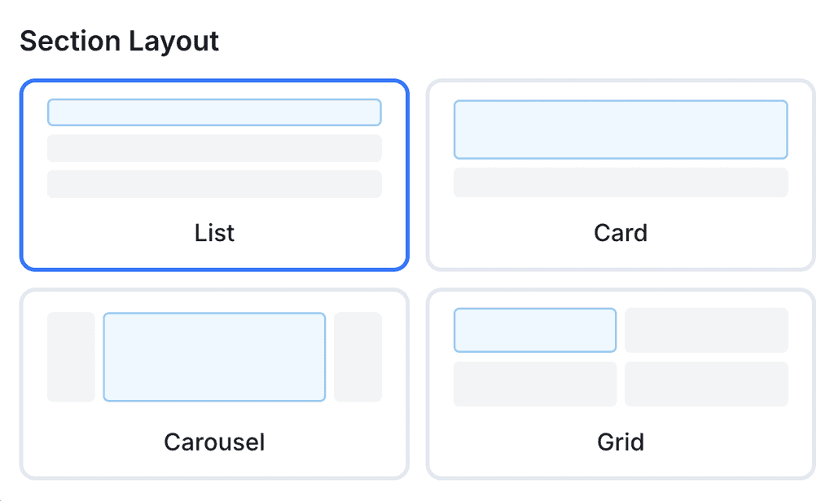Screen dimensions: 834x501
Task: Click the left partial slide in Carousel preview
Action: point(71,356)
